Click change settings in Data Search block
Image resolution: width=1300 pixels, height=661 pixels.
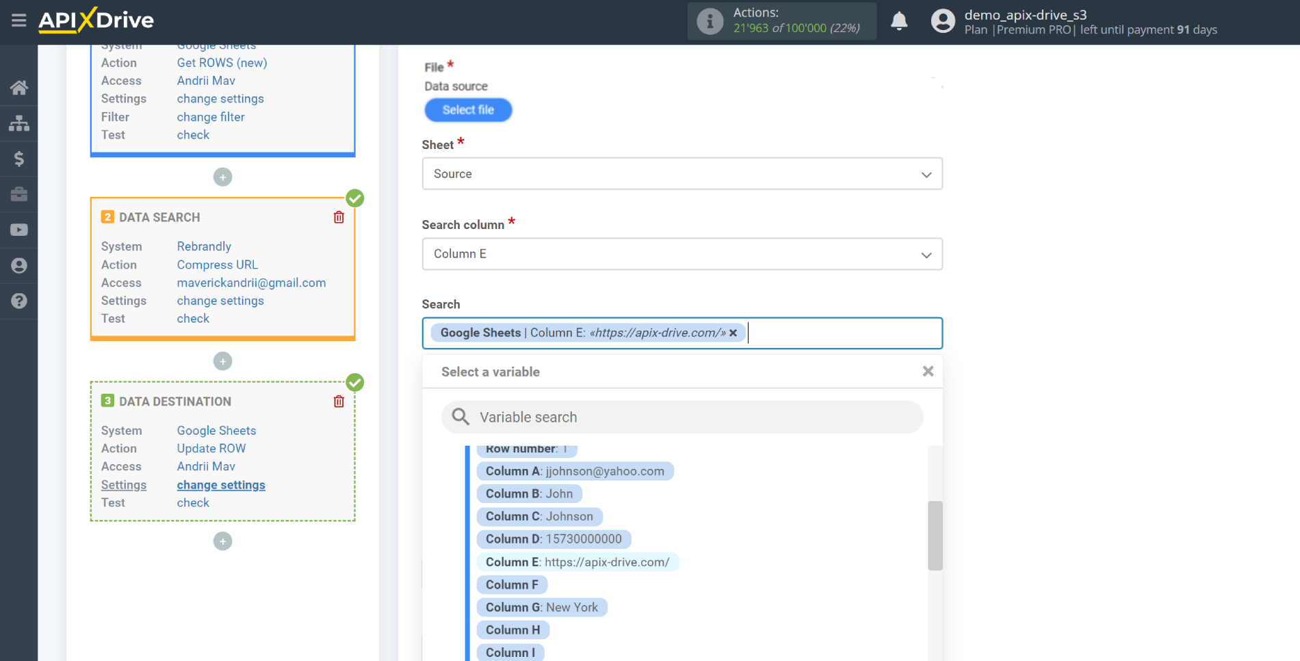click(x=220, y=301)
